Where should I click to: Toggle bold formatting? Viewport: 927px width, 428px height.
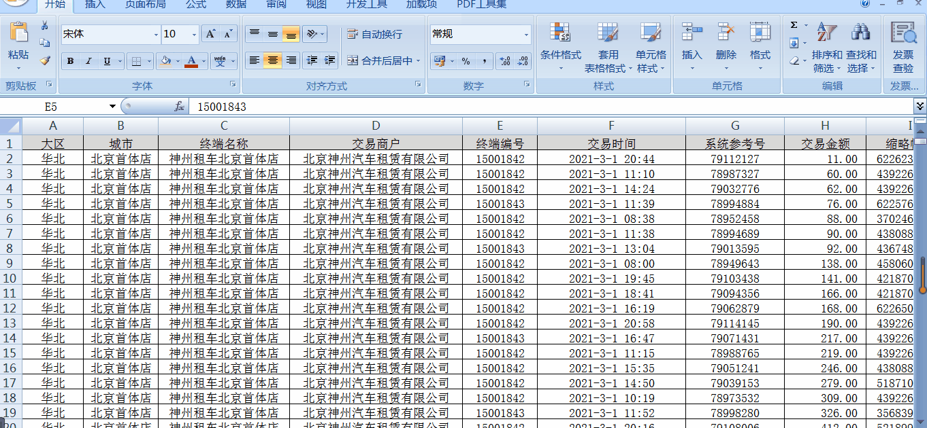(x=70, y=61)
